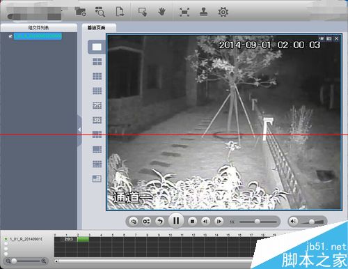Select the region pointer tool
The height and width of the screenshot is (269, 348).
143,12
